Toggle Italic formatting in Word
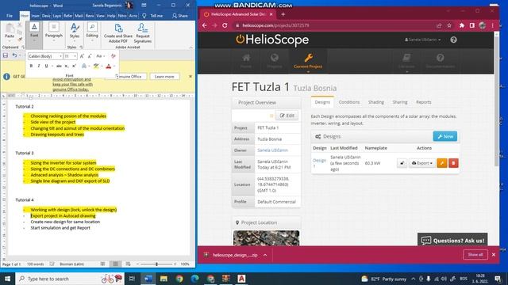This screenshot has height=285, width=508. pyautogui.click(x=39, y=66)
